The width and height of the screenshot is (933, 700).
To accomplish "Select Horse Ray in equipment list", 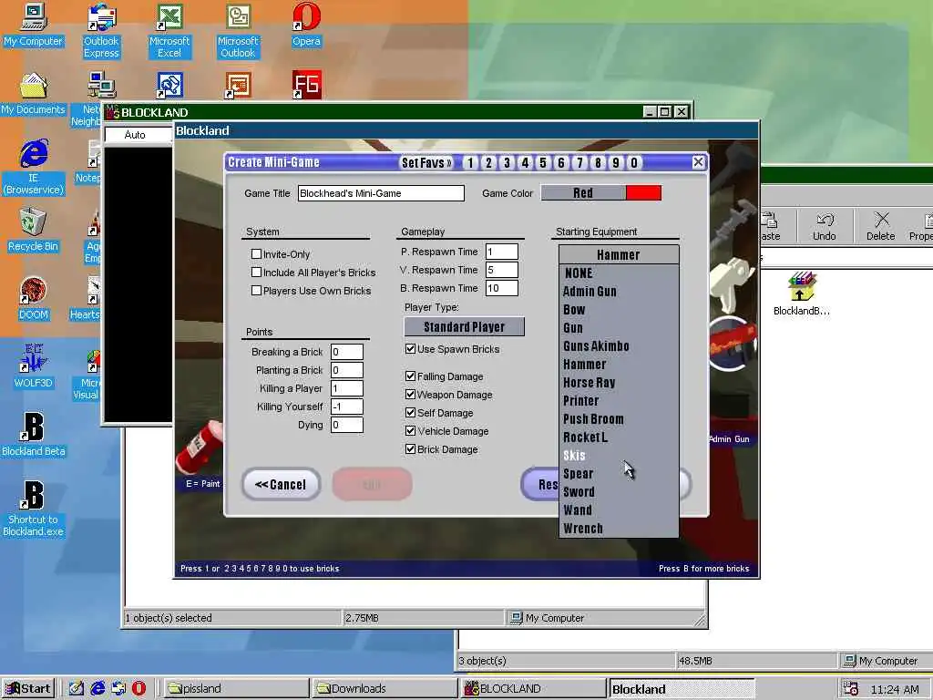I will pos(619,383).
